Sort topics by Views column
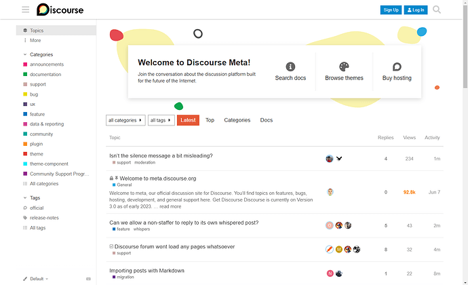468x285 pixels. click(409, 138)
